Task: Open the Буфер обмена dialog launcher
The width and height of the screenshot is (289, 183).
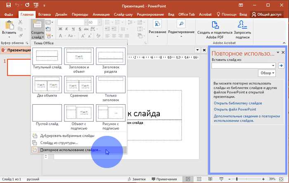Action: (x=27, y=43)
